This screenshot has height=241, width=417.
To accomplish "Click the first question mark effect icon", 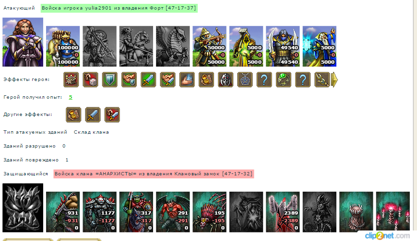I will click(x=264, y=80).
